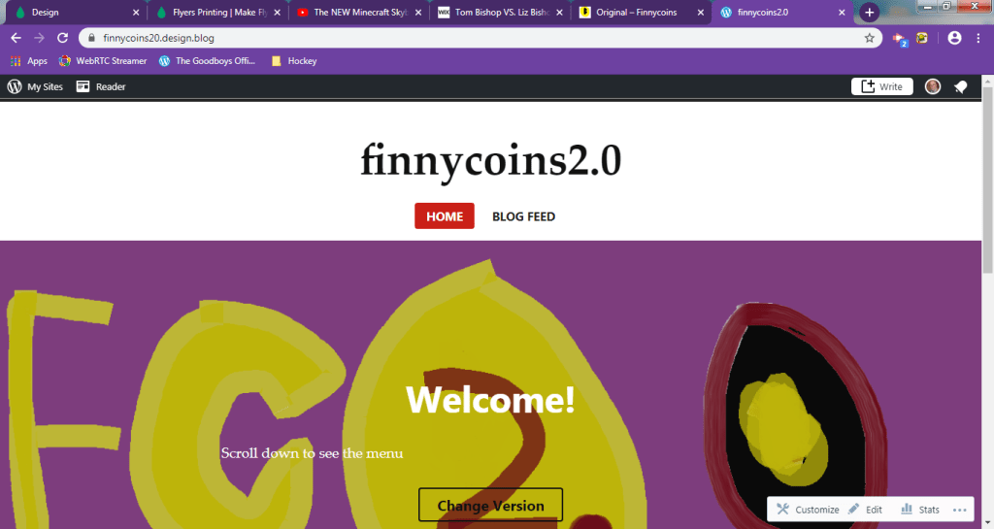
Task: Open the Hockey bookmarks folder
Action: [294, 61]
